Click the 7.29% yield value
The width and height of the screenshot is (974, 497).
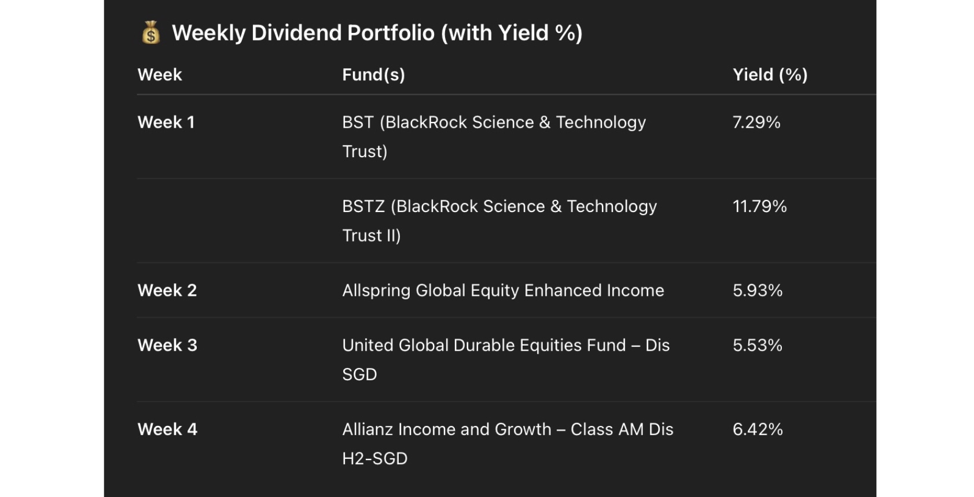[756, 123]
